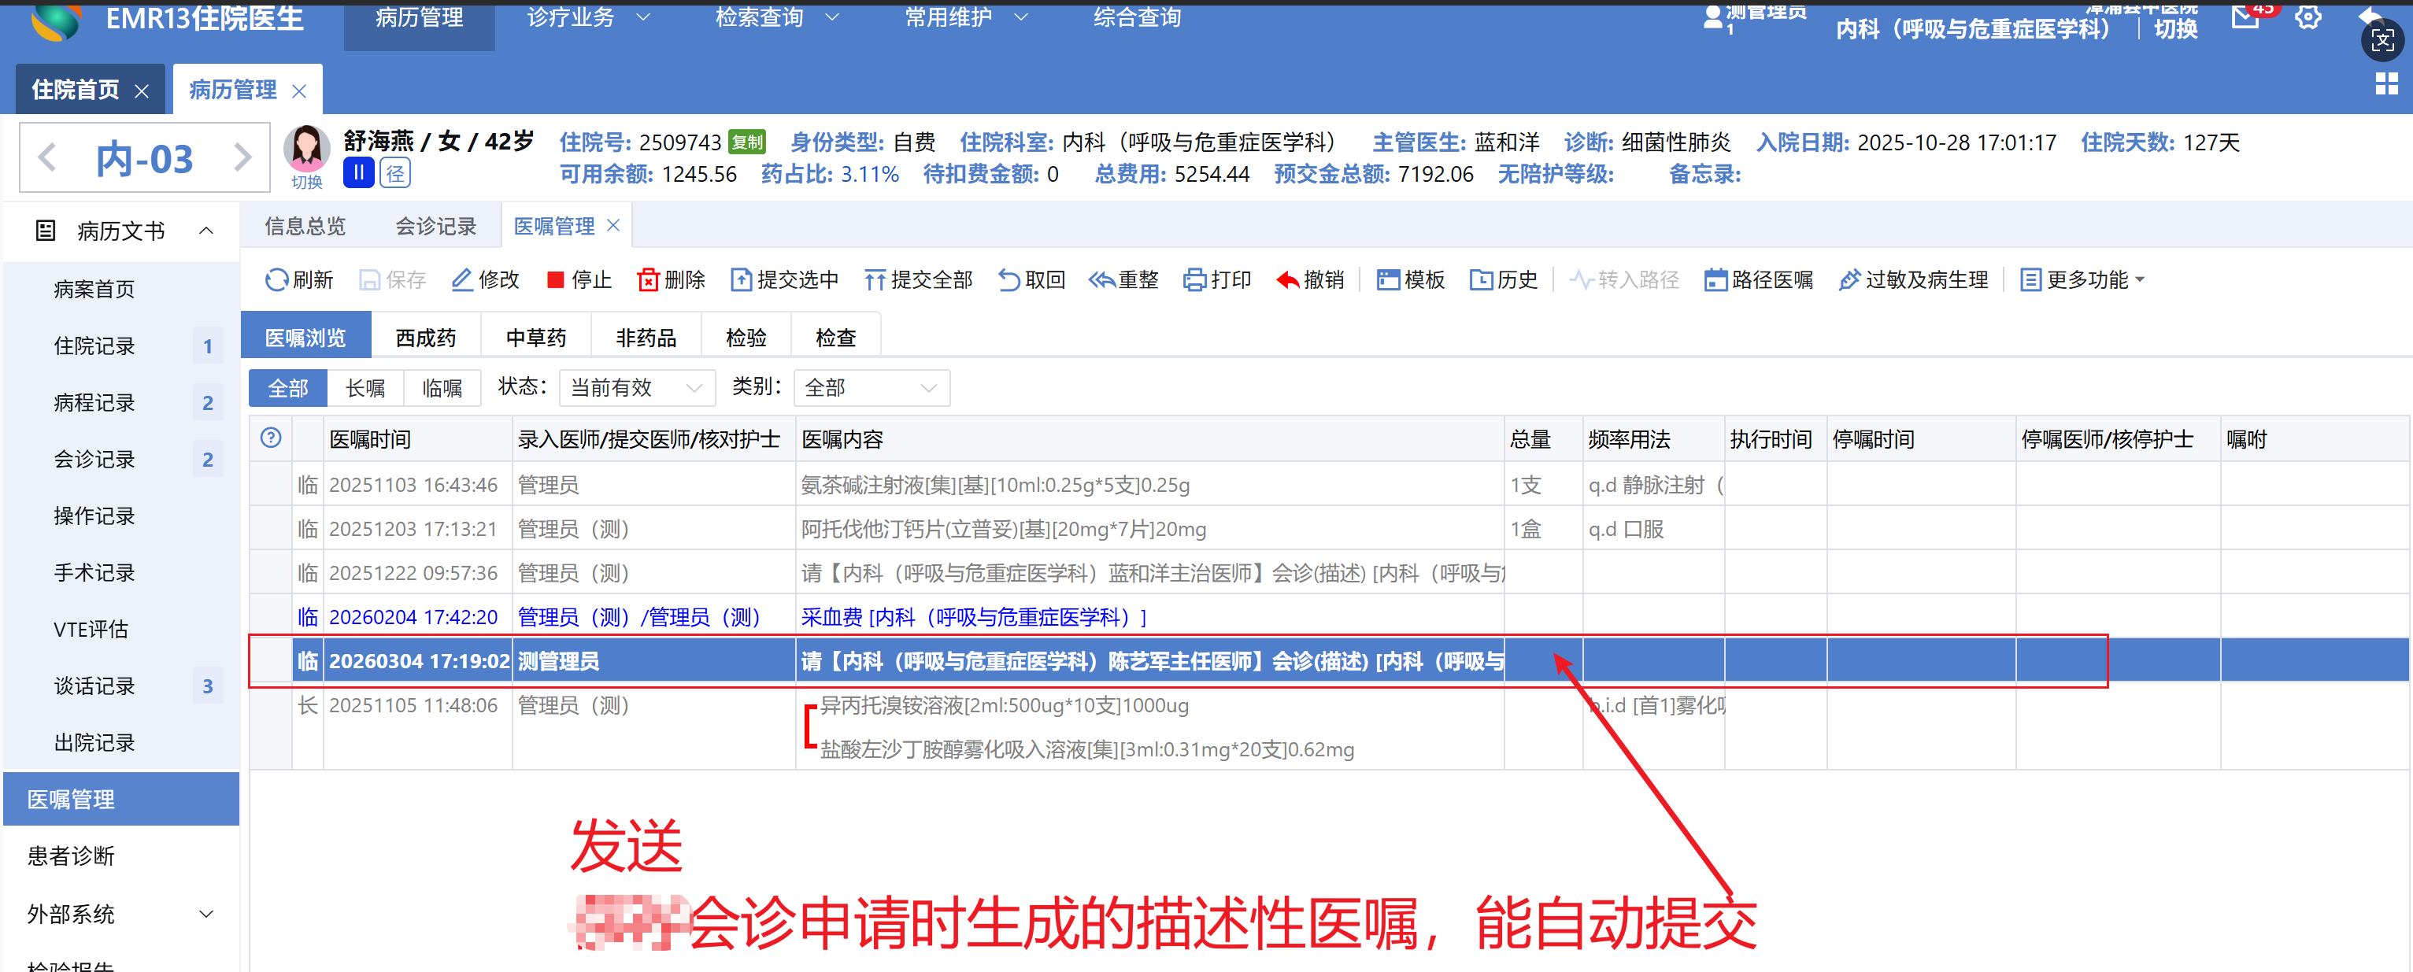Viewport: 2413px width, 972px height.
Task: Click the 切换 department switch link
Action: point(2174,28)
